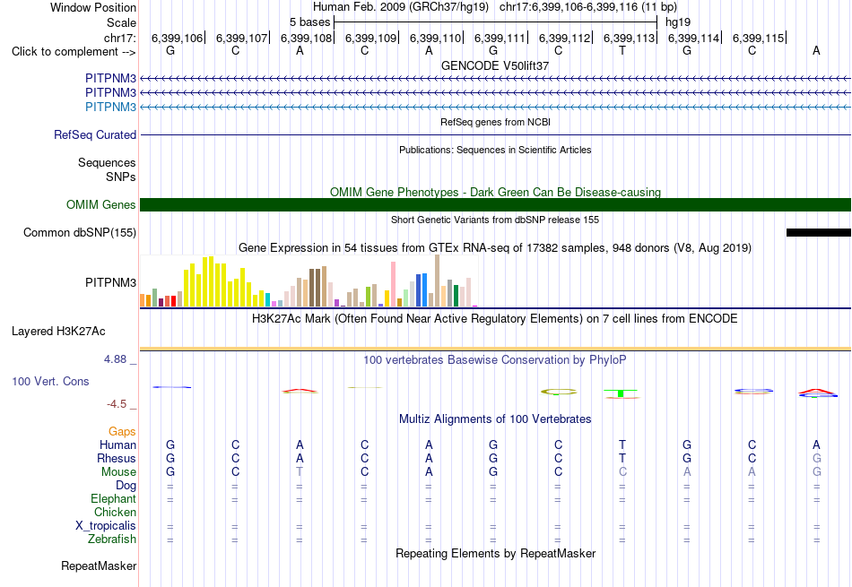Open 'Publications: Sequences in Scientific Articles' title
Image resolution: width=852 pixels, height=587 pixels.
[495, 150]
